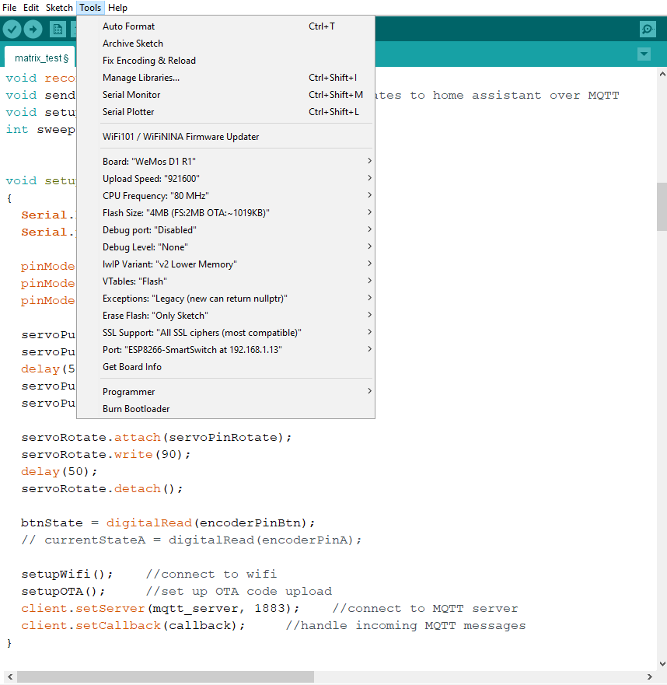
Task: Expand the Upload Speed "921600" submenu
Action: coord(225,178)
